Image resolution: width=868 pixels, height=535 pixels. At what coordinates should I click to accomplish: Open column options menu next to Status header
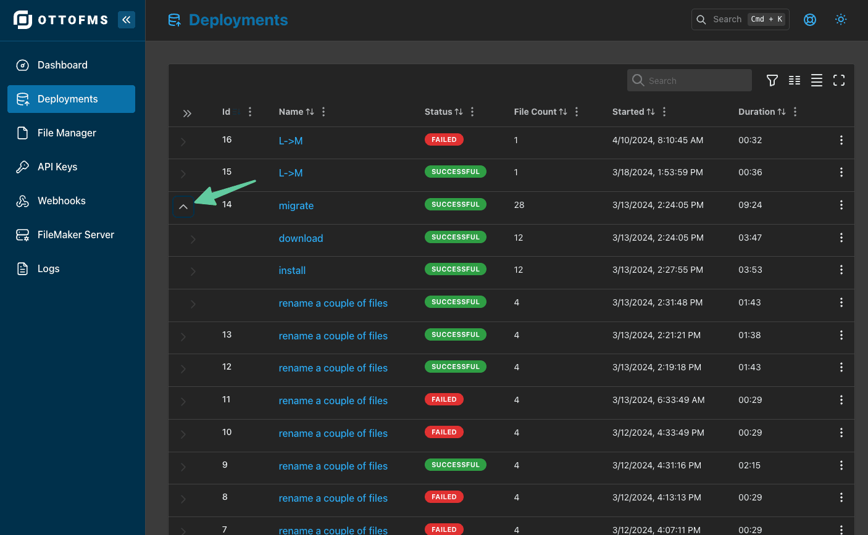pos(472,112)
